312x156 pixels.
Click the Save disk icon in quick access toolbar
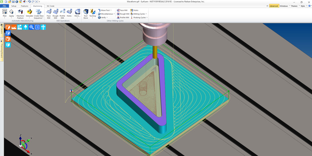tap(13, 1)
